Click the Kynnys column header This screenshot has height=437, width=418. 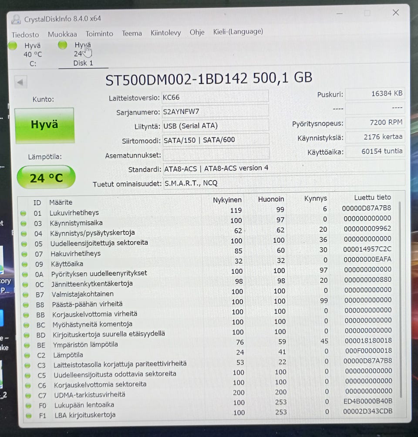click(x=316, y=198)
